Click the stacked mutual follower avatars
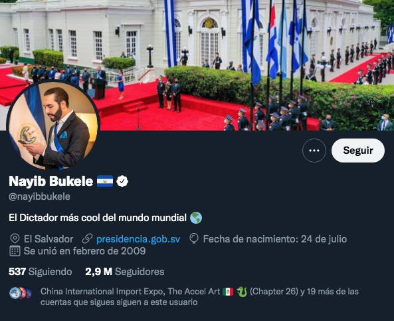 click(21, 293)
